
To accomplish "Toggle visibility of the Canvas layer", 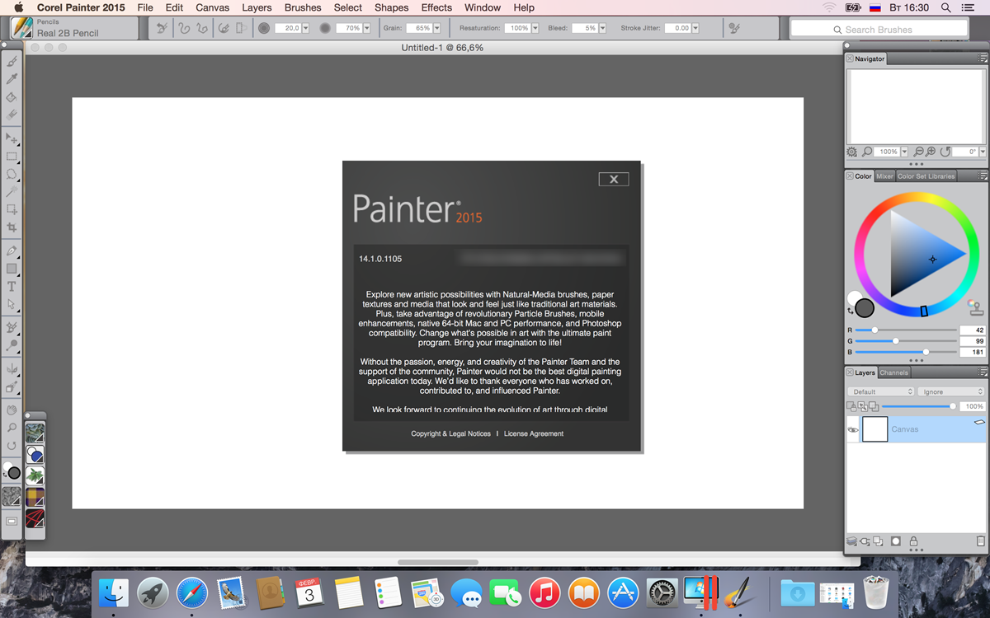I will [853, 429].
